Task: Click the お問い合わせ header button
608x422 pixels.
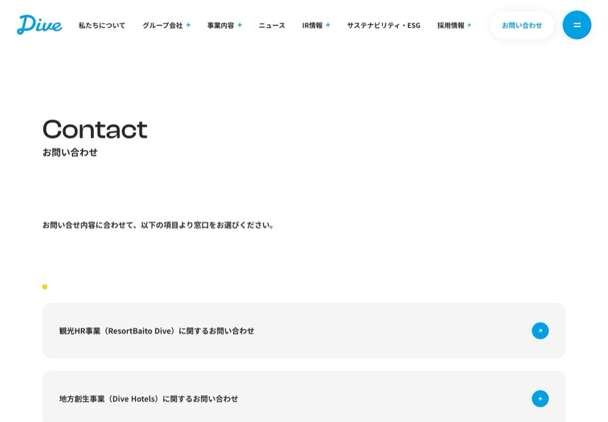Action: click(x=522, y=25)
